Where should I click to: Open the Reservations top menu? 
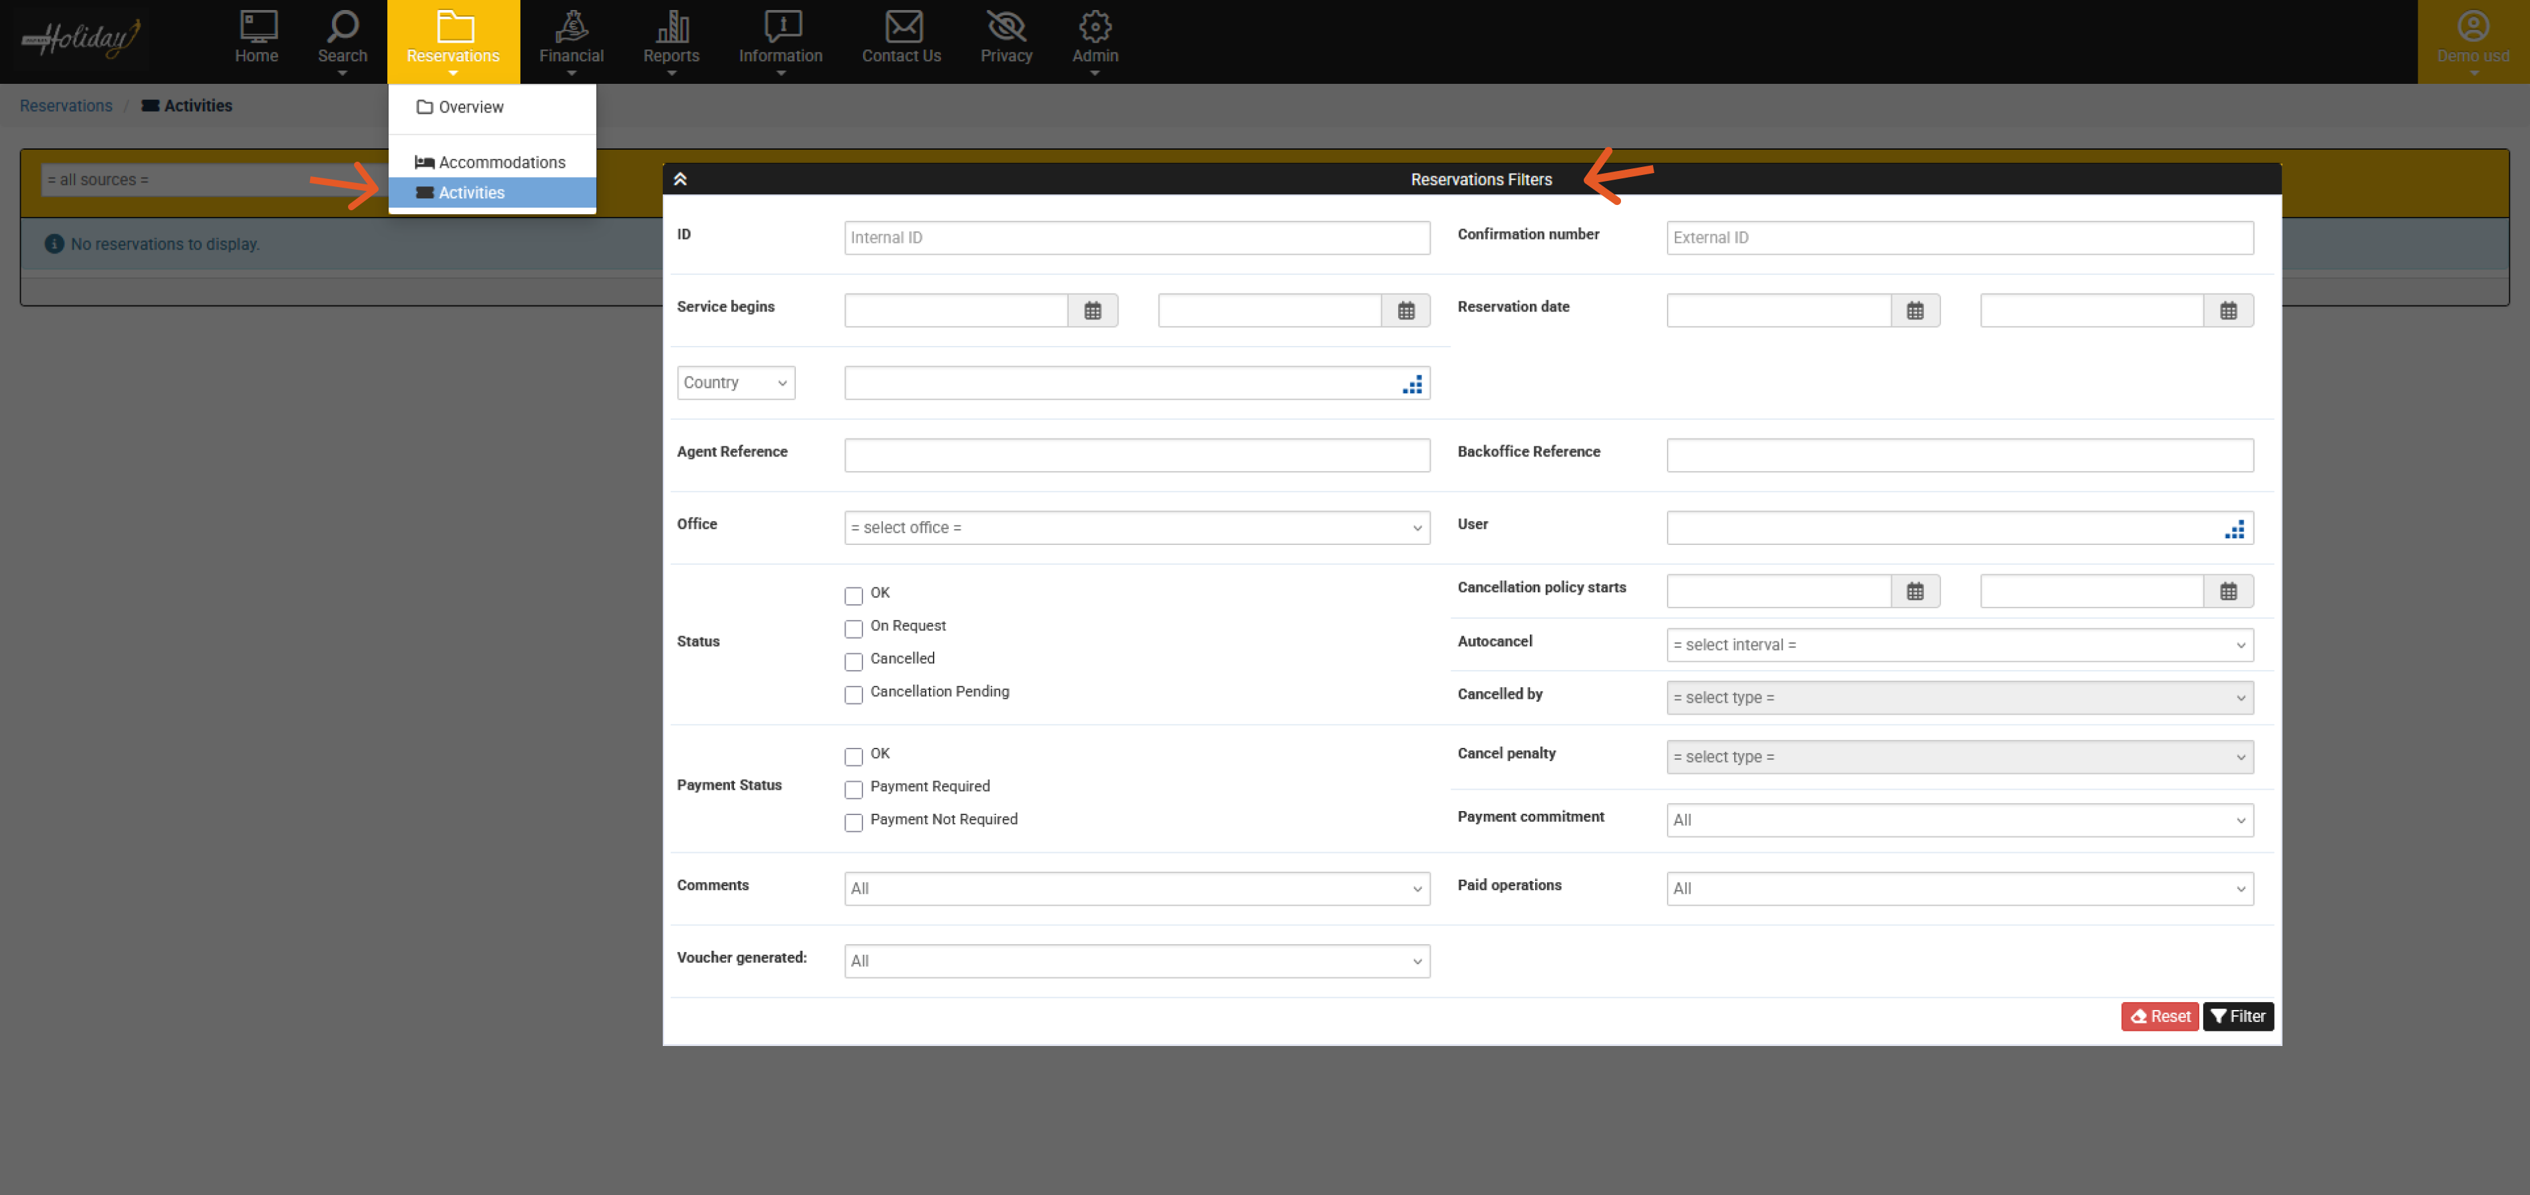[x=452, y=41]
